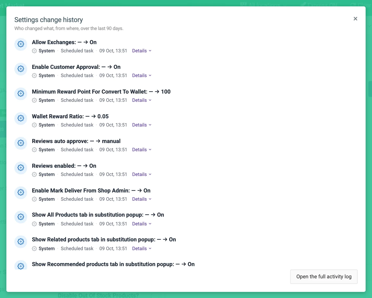This screenshot has width=372, height=298.
Task: Close the Settings change history dialog
Action: click(x=355, y=19)
